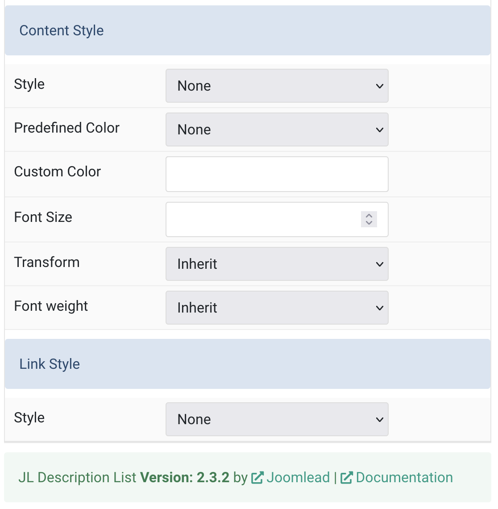The width and height of the screenshot is (498, 509).
Task: Open the Transform dropdown
Action: (277, 264)
